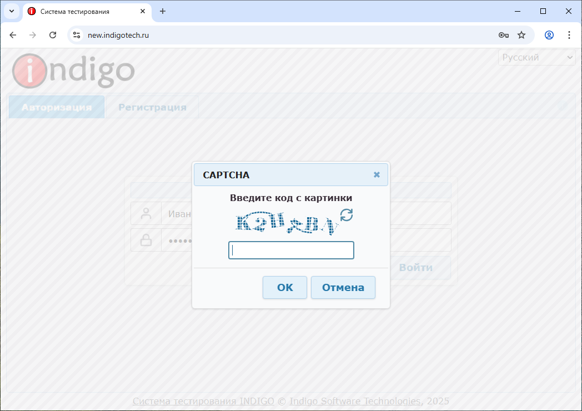The height and width of the screenshot is (411, 582).
Task: Go back using the browser back arrow
Action: 13,35
